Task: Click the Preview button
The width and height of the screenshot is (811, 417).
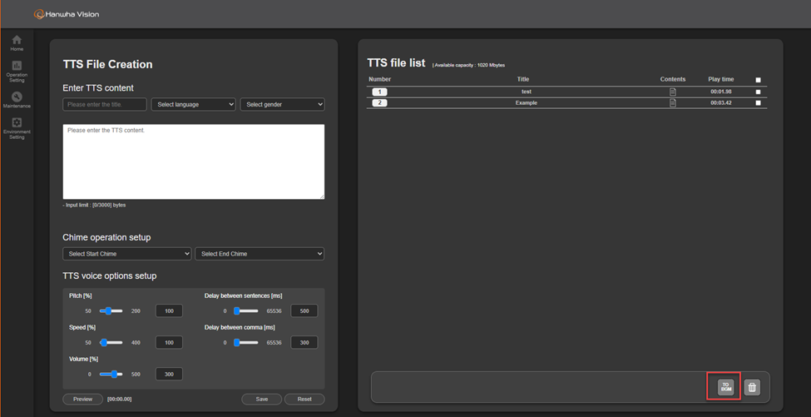Action: click(82, 400)
